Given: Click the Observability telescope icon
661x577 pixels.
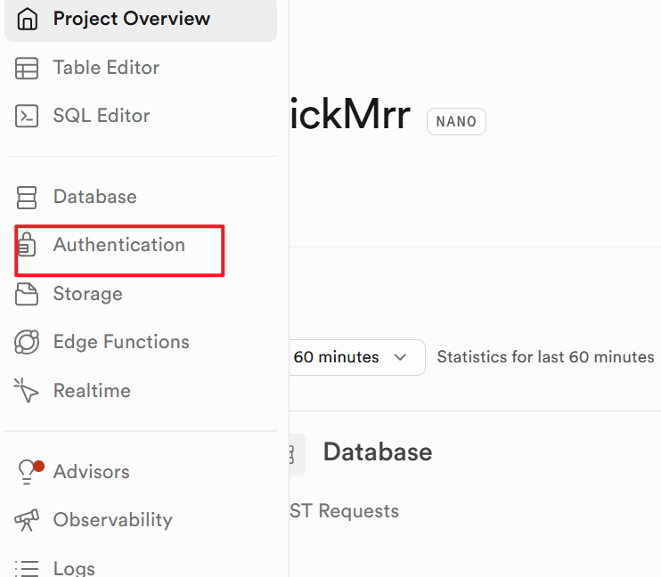Looking at the screenshot, I should tap(28, 520).
